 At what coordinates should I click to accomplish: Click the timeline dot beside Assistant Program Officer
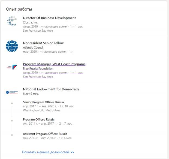(x=12, y=135)
